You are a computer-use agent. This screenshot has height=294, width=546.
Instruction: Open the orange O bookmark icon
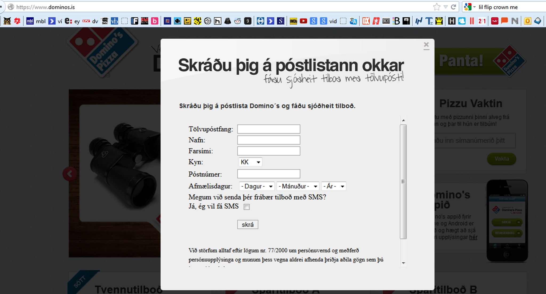tap(528, 21)
